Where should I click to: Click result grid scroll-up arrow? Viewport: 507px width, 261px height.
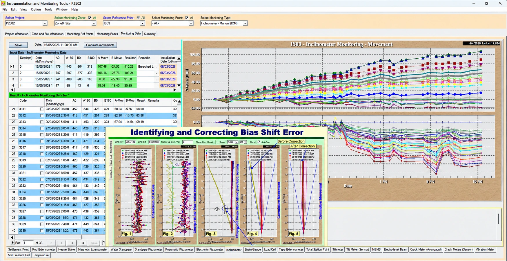(x=179, y=102)
